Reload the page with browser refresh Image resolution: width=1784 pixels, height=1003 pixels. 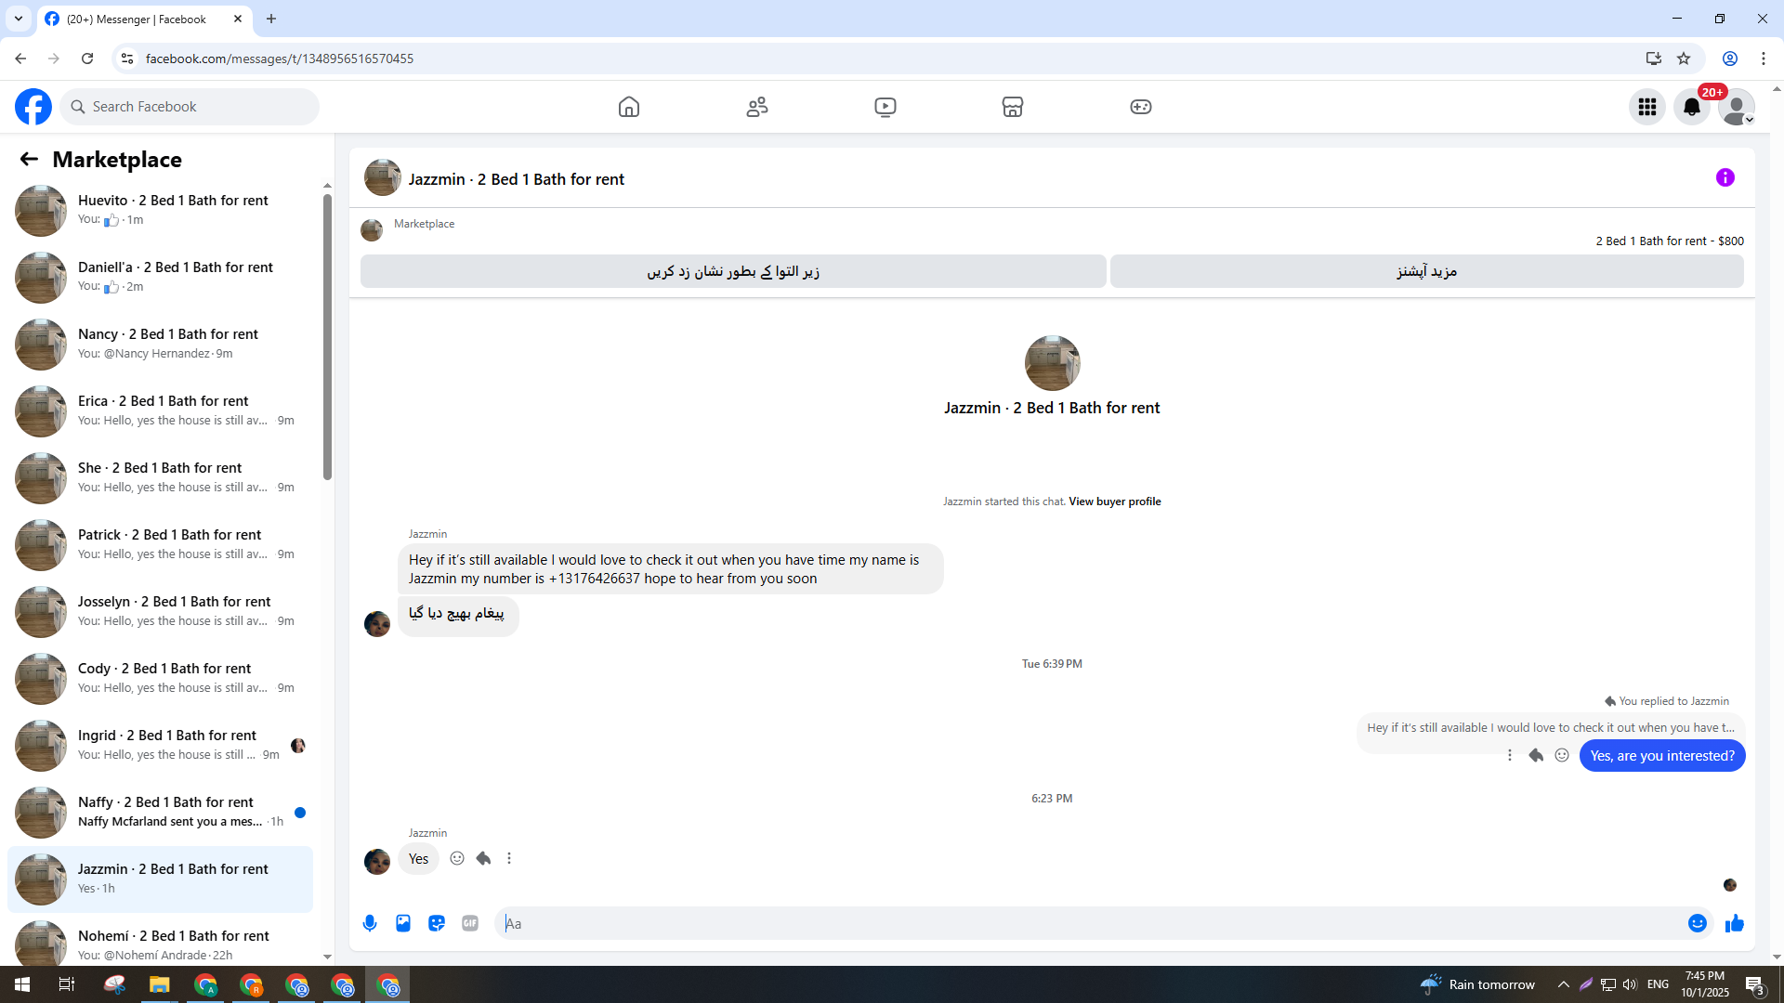coord(87,59)
